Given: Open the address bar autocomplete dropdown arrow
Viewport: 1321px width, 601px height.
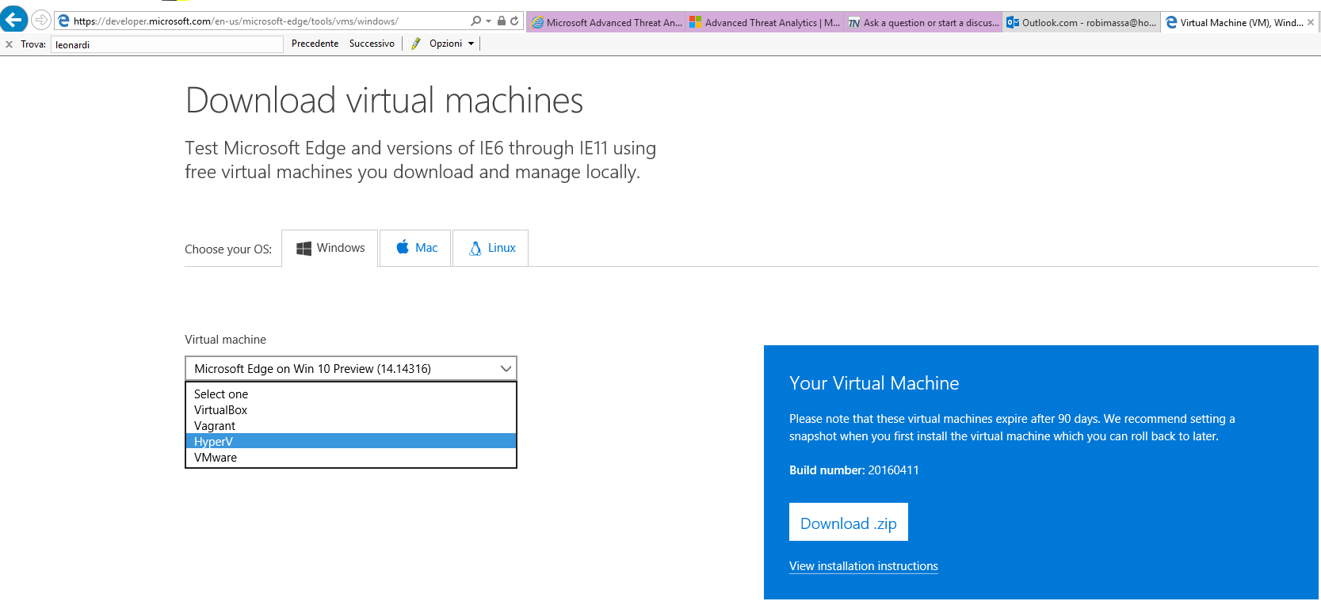Looking at the screenshot, I should (x=488, y=21).
